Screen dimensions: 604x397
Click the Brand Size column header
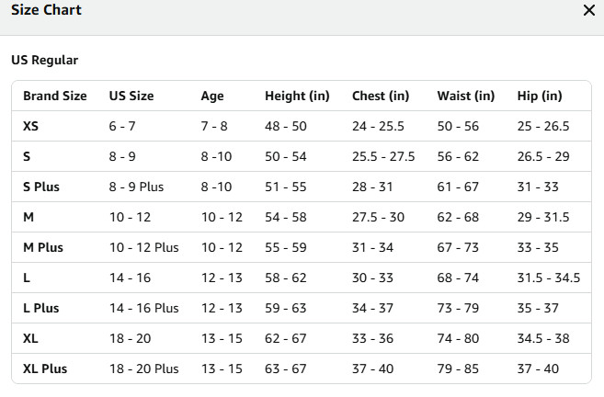[55, 96]
